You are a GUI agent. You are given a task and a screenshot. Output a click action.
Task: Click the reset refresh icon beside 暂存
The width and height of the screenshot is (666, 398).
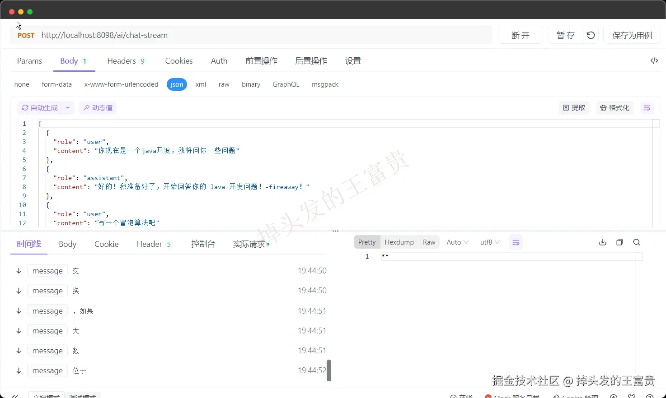coord(591,35)
